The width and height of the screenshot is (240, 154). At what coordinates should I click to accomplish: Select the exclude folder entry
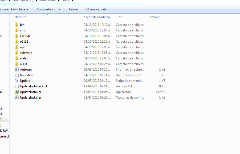(25, 36)
